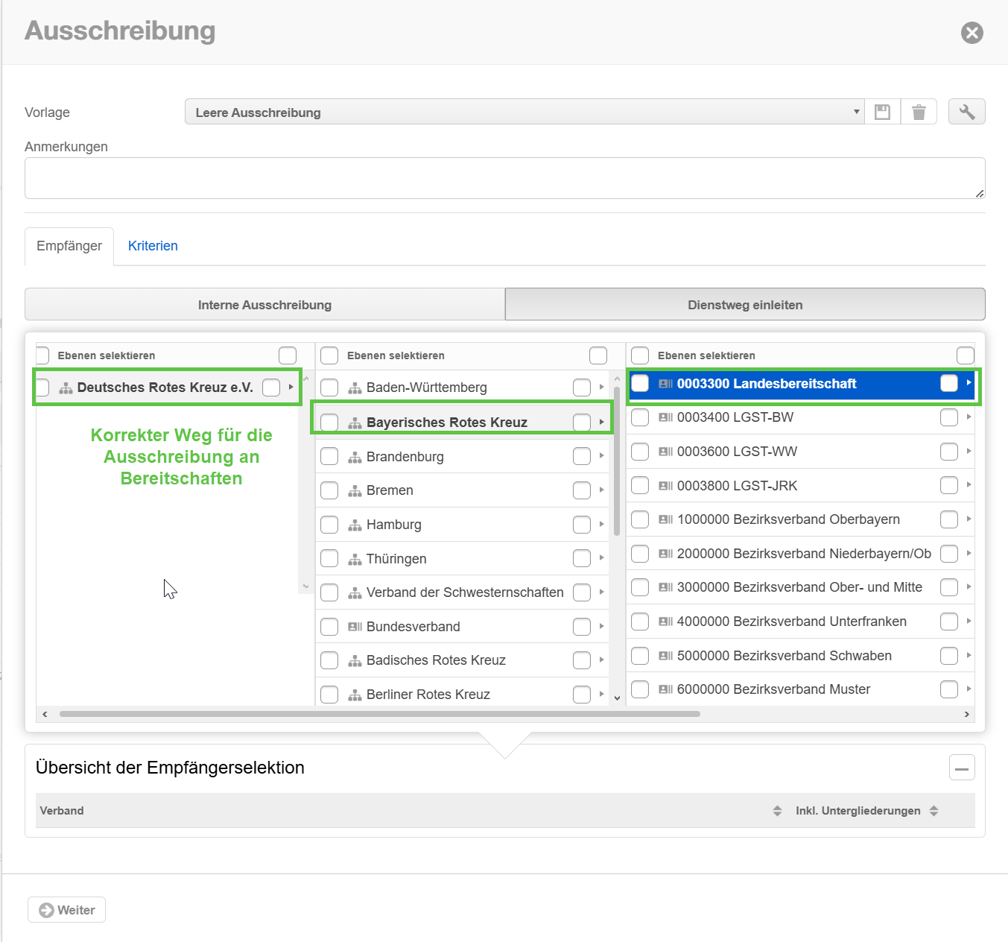Check the left checkbox for Baden-Württemberg

329,388
